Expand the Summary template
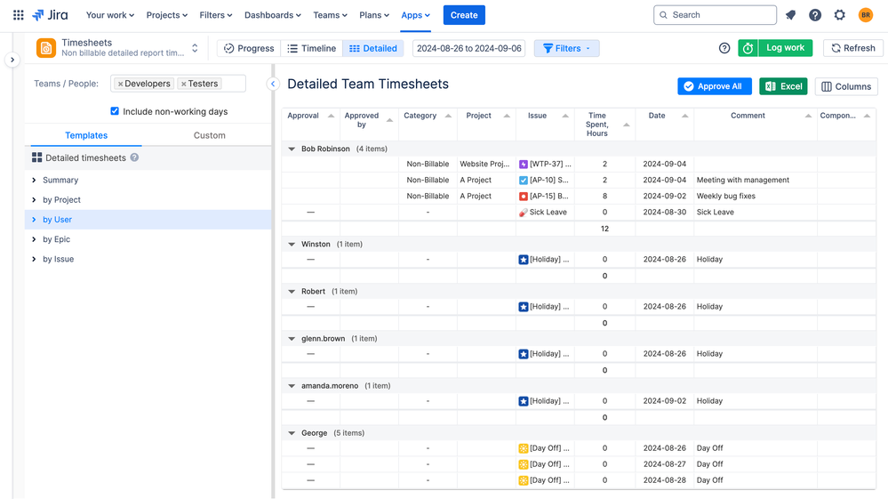Screen dimensions: 888x499 pyautogui.click(x=35, y=180)
